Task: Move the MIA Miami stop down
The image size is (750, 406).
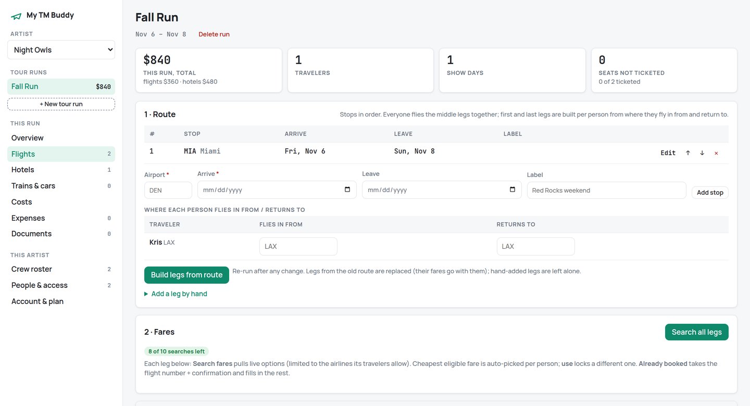Action: point(702,153)
